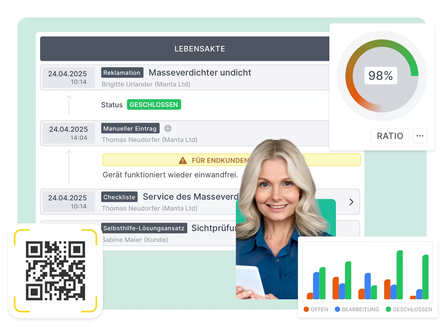Click the Manueller Eintrag tag
The image size is (444, 327).
130,128
